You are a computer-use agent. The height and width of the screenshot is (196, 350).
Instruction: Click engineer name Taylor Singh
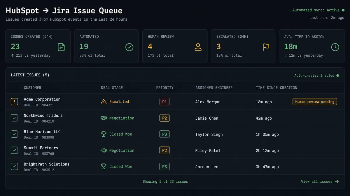209,134
